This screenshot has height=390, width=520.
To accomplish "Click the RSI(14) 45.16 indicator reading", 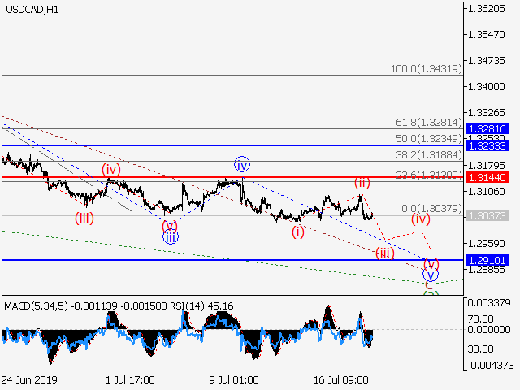I will [x=201, y=305].
